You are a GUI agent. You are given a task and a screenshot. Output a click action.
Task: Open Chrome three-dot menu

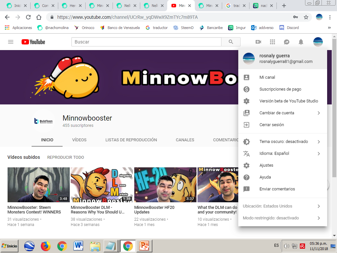[330, 17]
